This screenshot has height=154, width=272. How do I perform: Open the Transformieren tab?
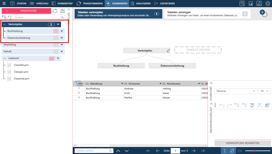coord(90,4)
